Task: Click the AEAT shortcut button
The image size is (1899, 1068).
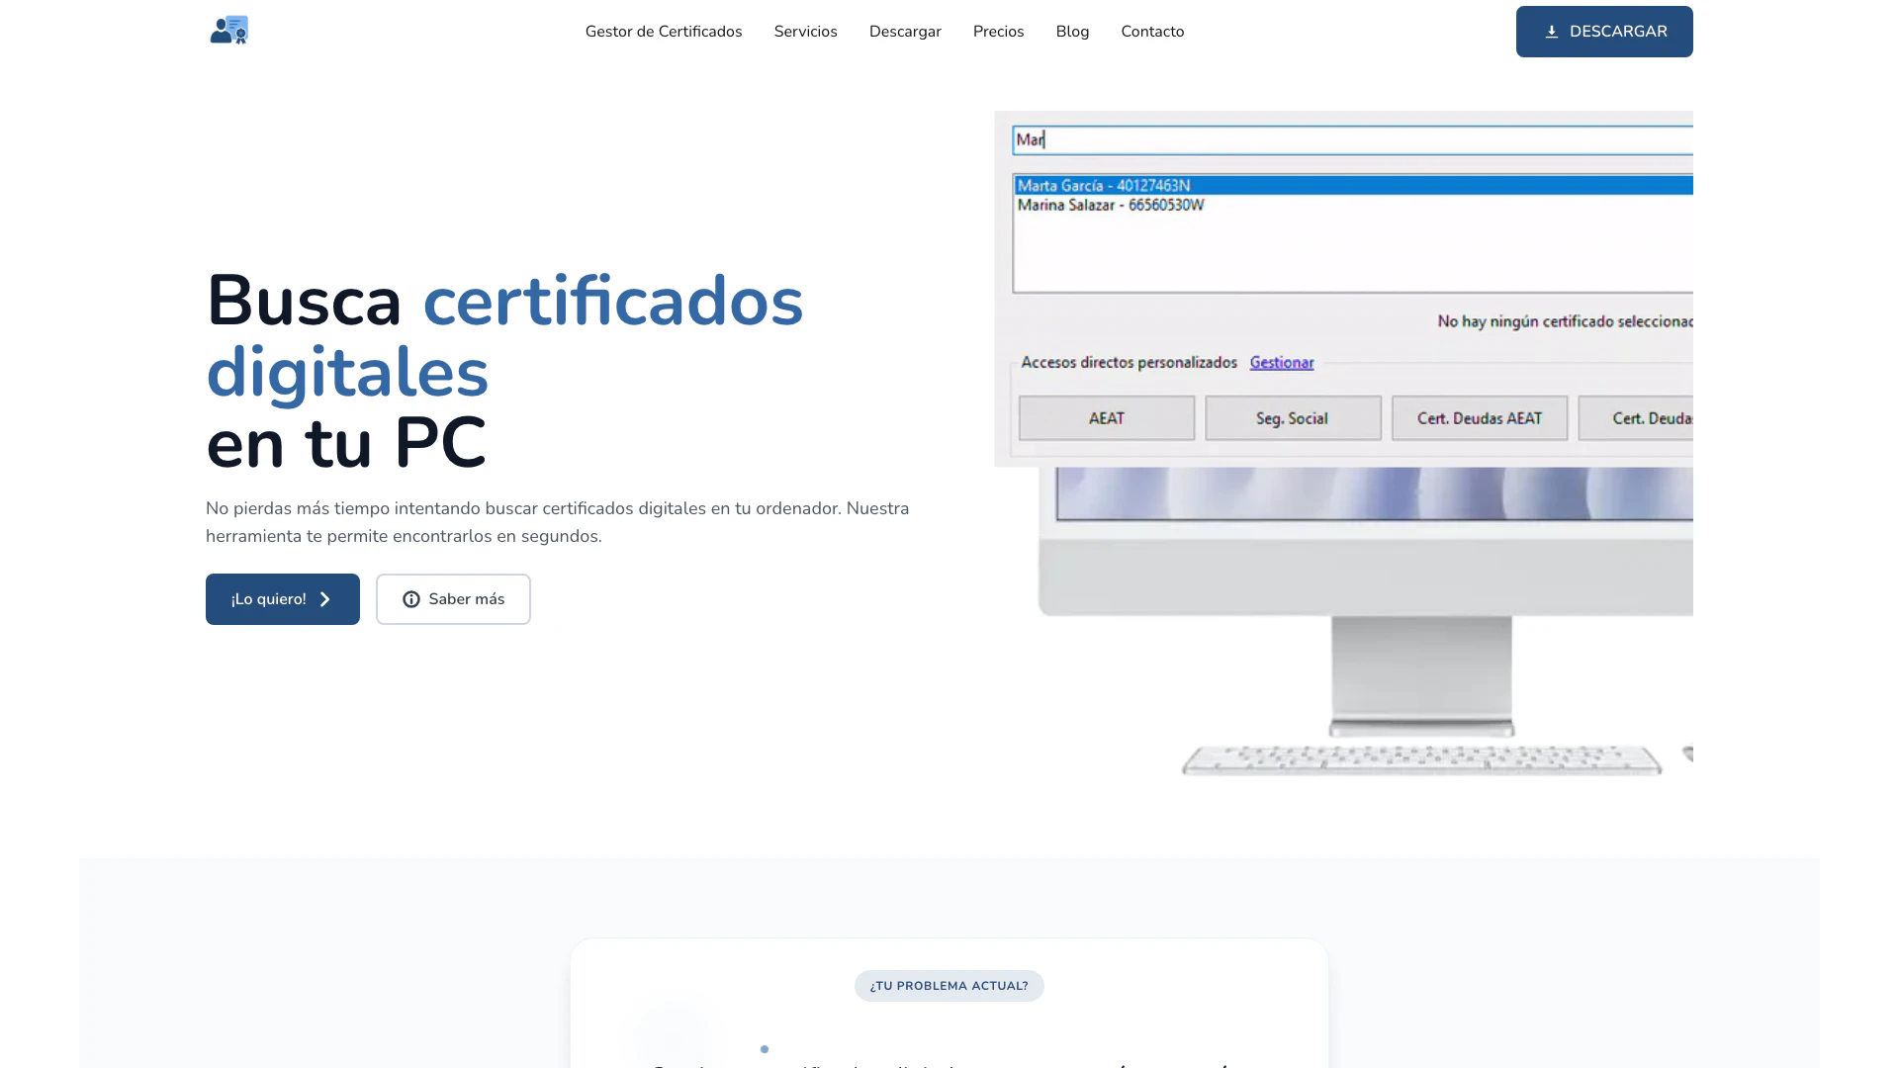Action: point(1106,418)
